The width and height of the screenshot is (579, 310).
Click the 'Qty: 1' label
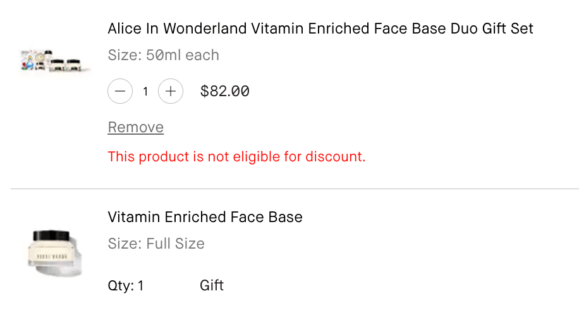pyautogui.click(x=126, y=285)
